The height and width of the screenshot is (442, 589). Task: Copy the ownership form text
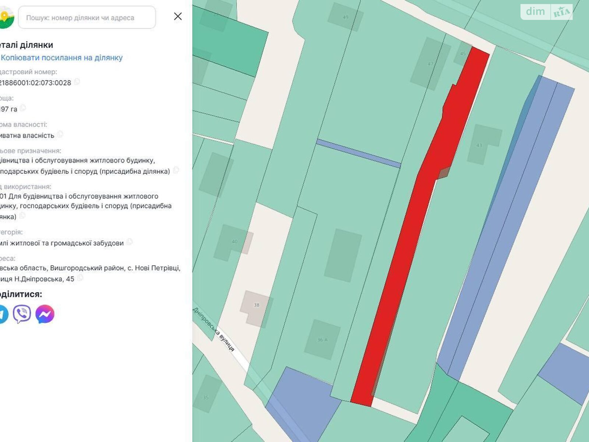click(60, 134)
